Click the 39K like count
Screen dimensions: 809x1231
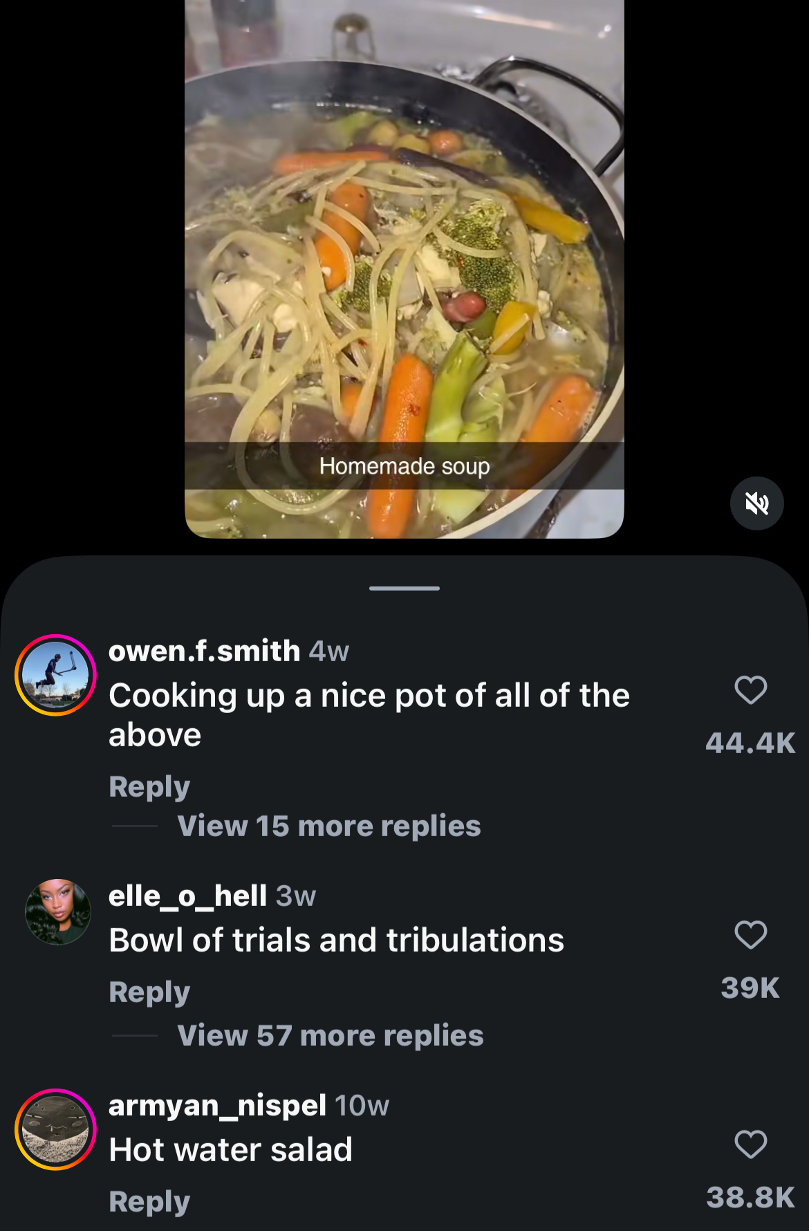[x=750, y=988]
